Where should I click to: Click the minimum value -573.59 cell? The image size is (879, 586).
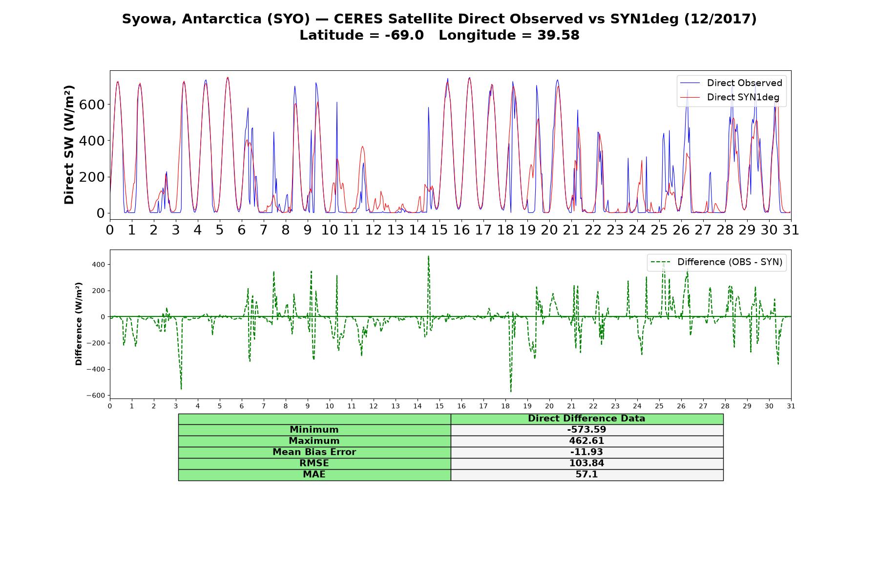coord(587,430)
